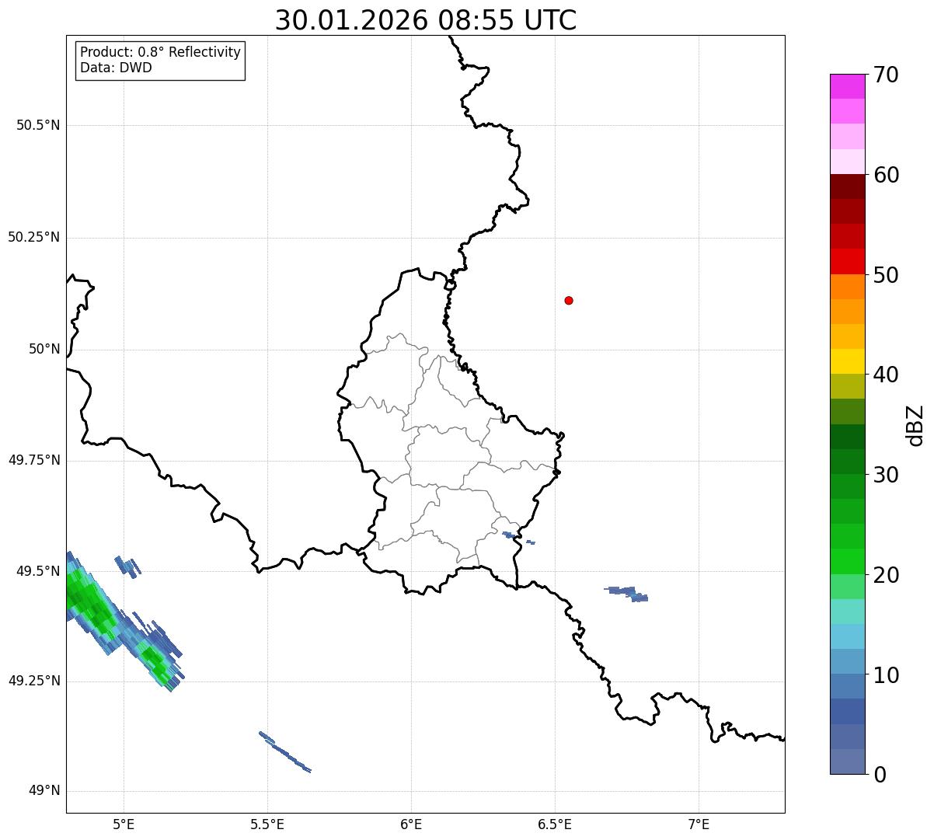Click the 5.5°E longitude label
The width and height of the screenshot is (934, 840).
(267, 824)
